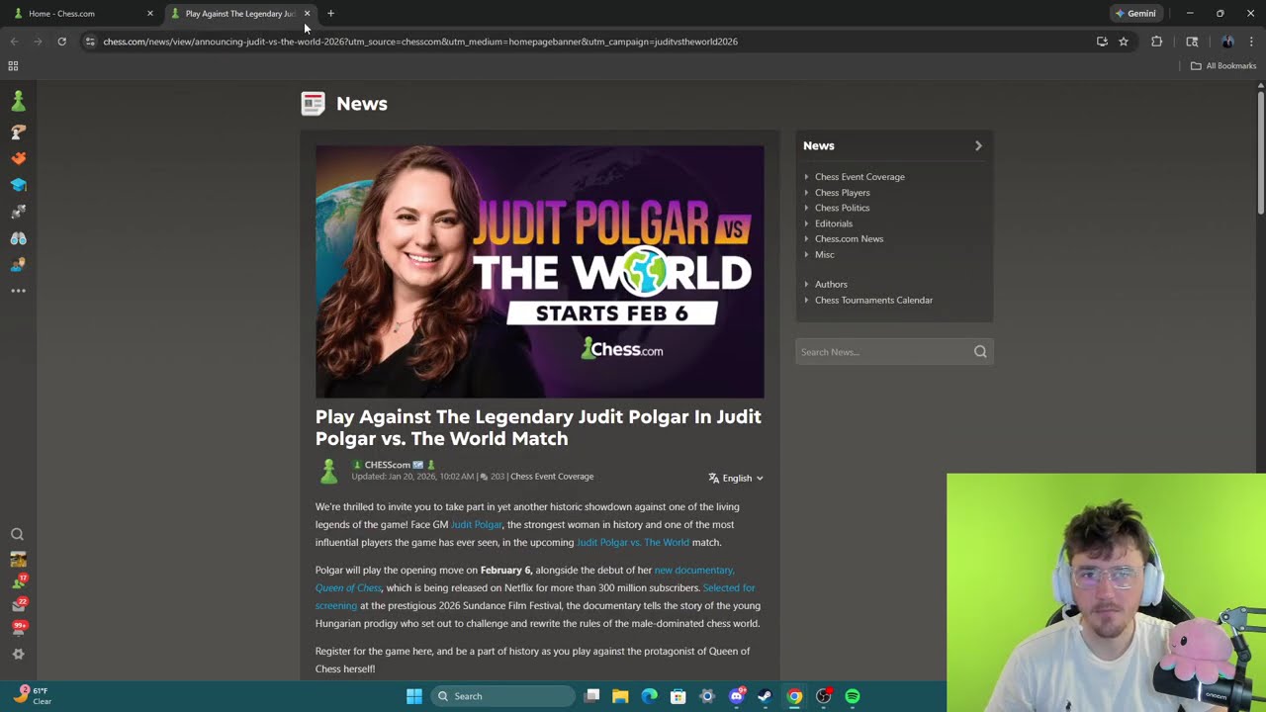
Task: Launch Spotify from the taskbar
Action: coord(853,696)
